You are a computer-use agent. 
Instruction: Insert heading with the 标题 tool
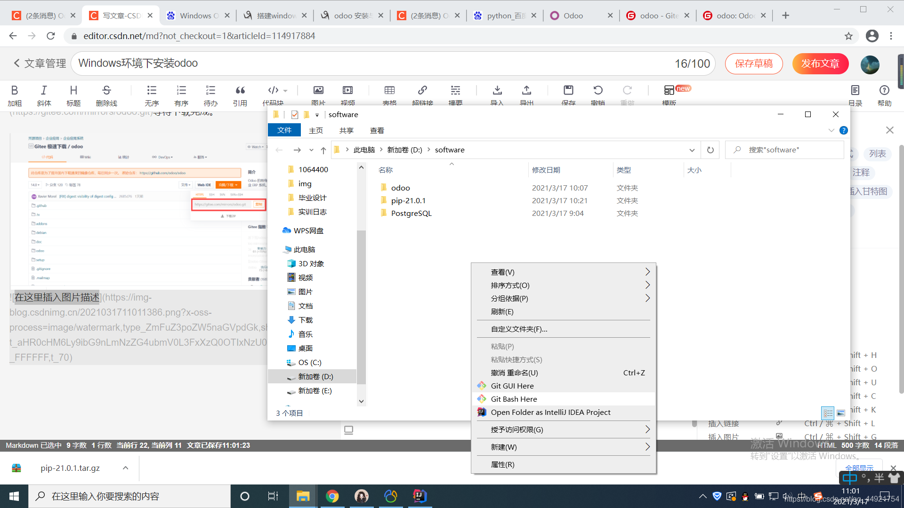(x=73, y=95)
